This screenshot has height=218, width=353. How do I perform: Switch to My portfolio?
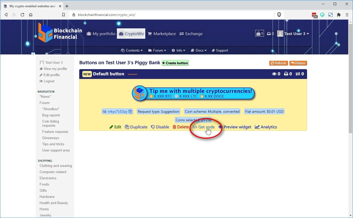coord(101,34)
